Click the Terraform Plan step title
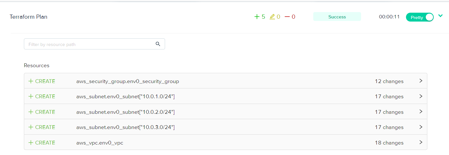 point(29,17)
